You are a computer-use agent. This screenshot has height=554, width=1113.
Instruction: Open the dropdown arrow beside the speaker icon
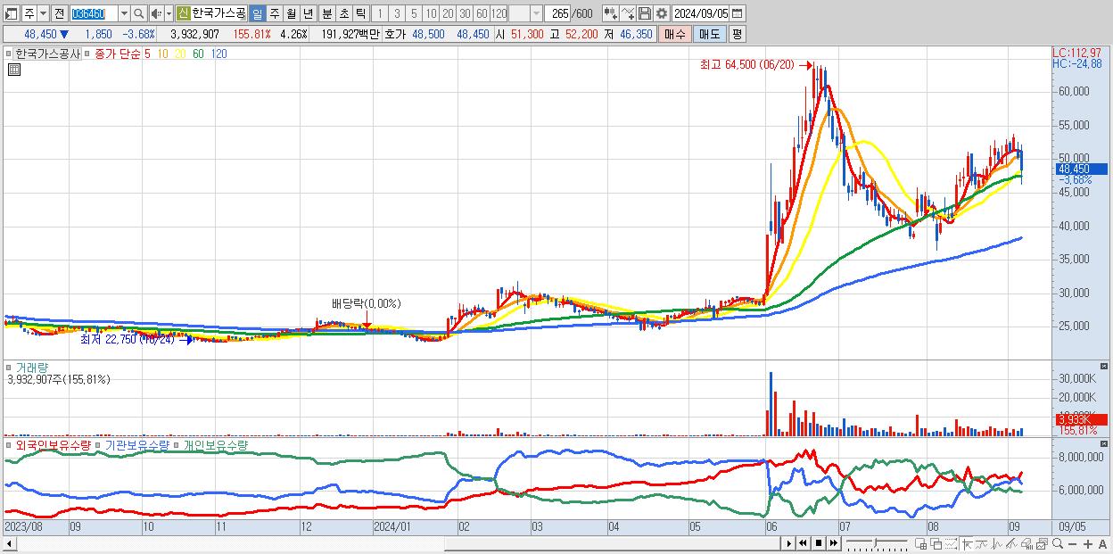pos(169,13)
